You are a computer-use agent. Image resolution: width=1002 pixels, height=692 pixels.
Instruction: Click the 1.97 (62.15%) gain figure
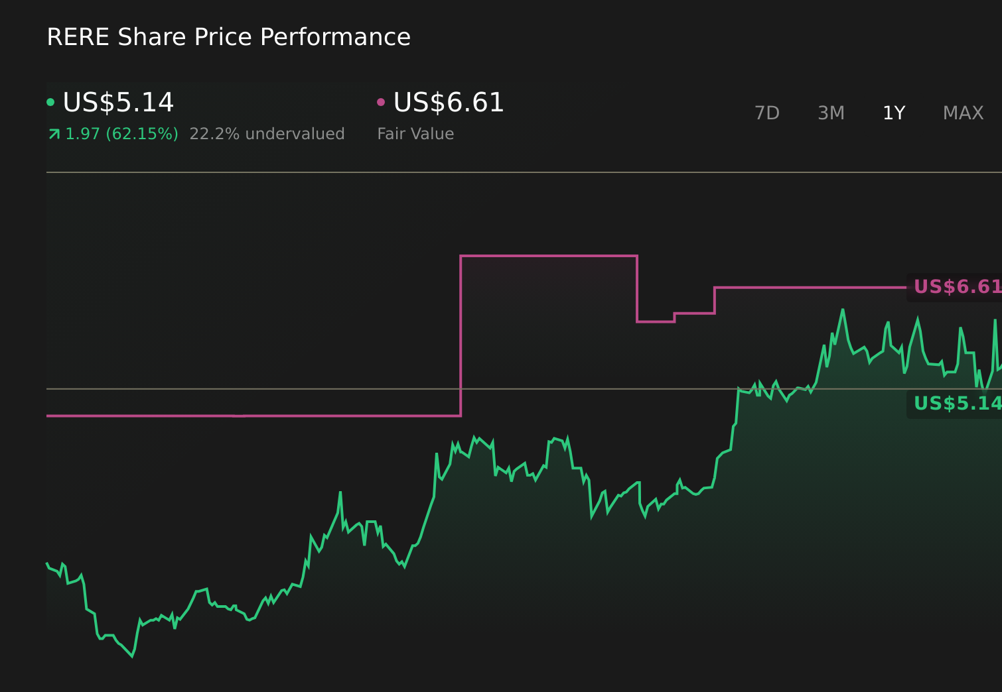121,133
